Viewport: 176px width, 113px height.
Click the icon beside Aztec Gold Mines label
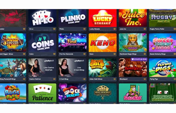pyautogui.click(x=115, y=79)
